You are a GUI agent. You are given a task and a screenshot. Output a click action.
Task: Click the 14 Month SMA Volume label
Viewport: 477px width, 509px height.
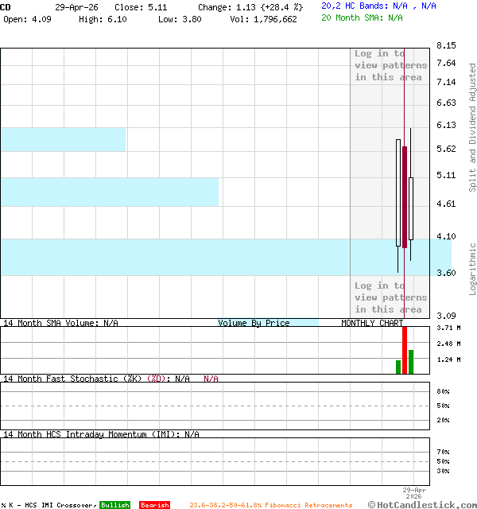coord(60,323)
